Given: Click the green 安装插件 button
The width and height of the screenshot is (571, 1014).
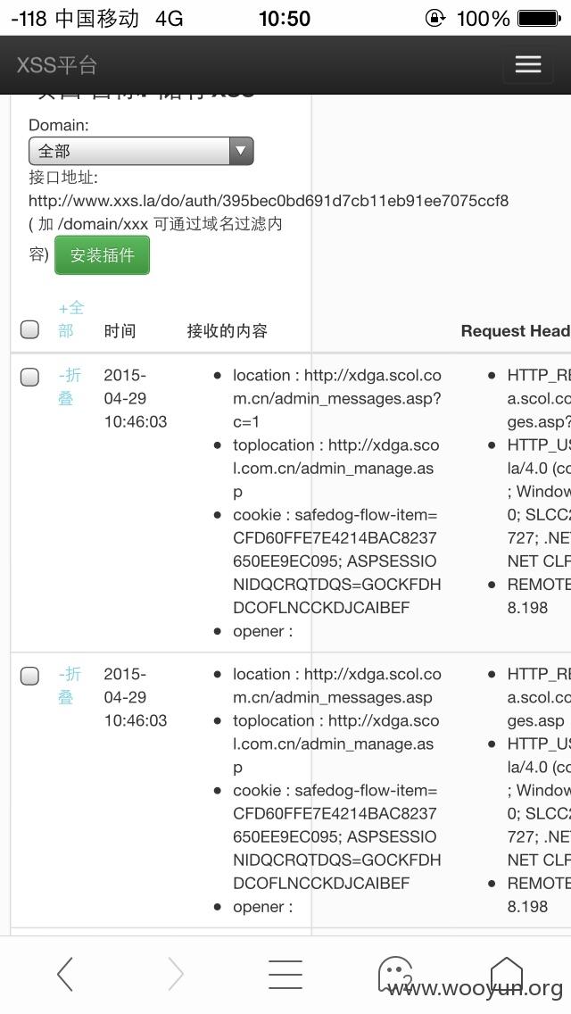Looking at the screenshot, I should click(103, 254).
